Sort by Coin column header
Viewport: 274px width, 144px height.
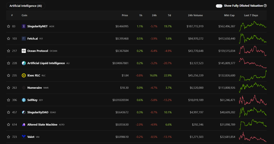(24, 15)
